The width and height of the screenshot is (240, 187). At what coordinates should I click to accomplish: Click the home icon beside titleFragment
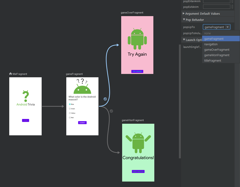10,74
